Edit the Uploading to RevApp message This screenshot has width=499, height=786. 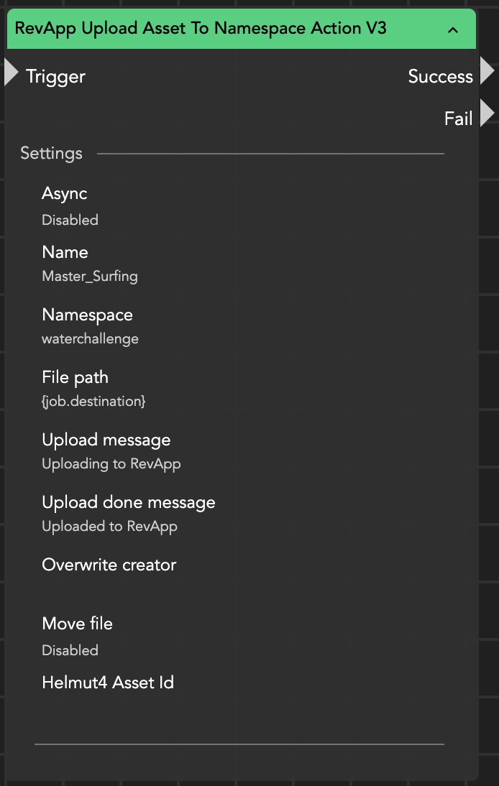point(111,464)
